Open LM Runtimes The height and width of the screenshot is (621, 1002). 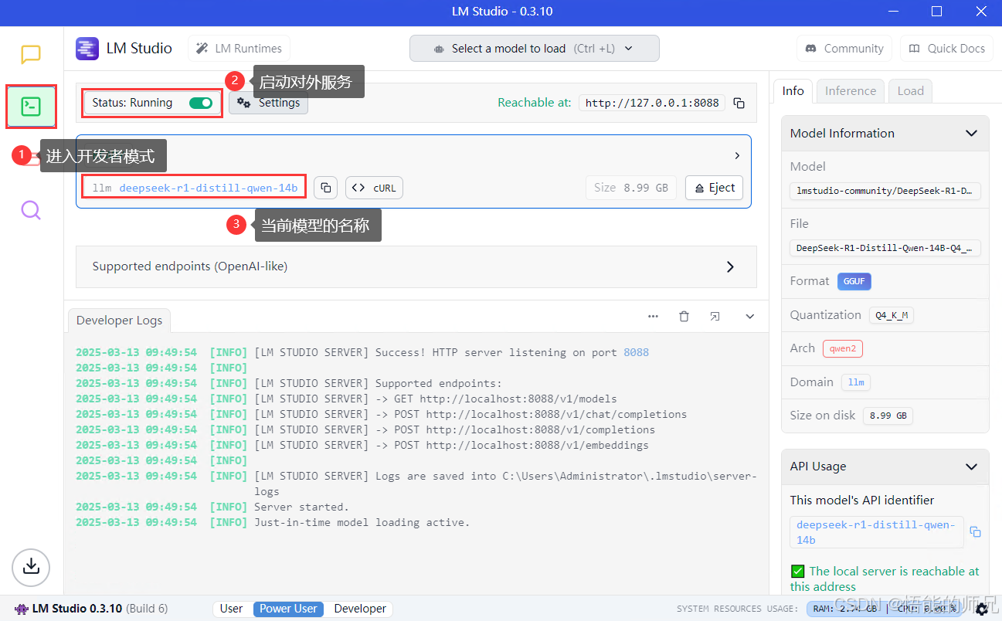click(x=239, y=49)
